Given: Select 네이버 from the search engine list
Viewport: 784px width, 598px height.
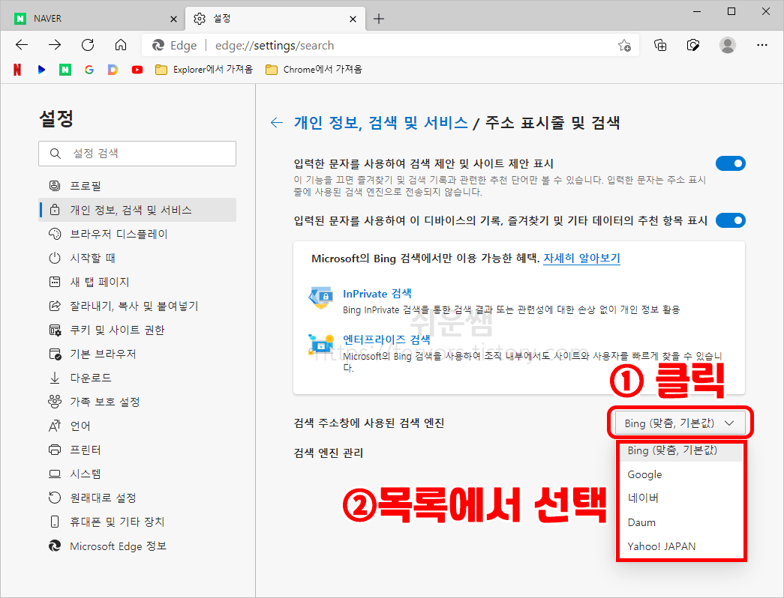Looking at the screenshot, I should 681,498.
